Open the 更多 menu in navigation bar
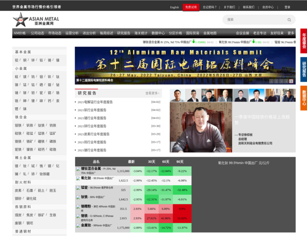 click(290, 34)
